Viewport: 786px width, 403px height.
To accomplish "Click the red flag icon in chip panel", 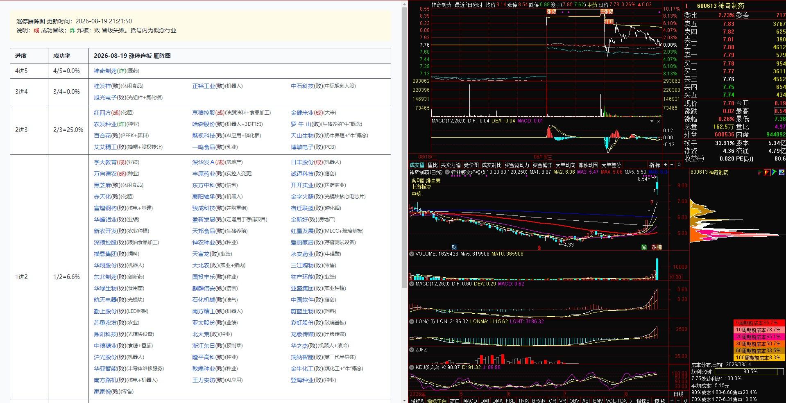I will coord(767,172).
